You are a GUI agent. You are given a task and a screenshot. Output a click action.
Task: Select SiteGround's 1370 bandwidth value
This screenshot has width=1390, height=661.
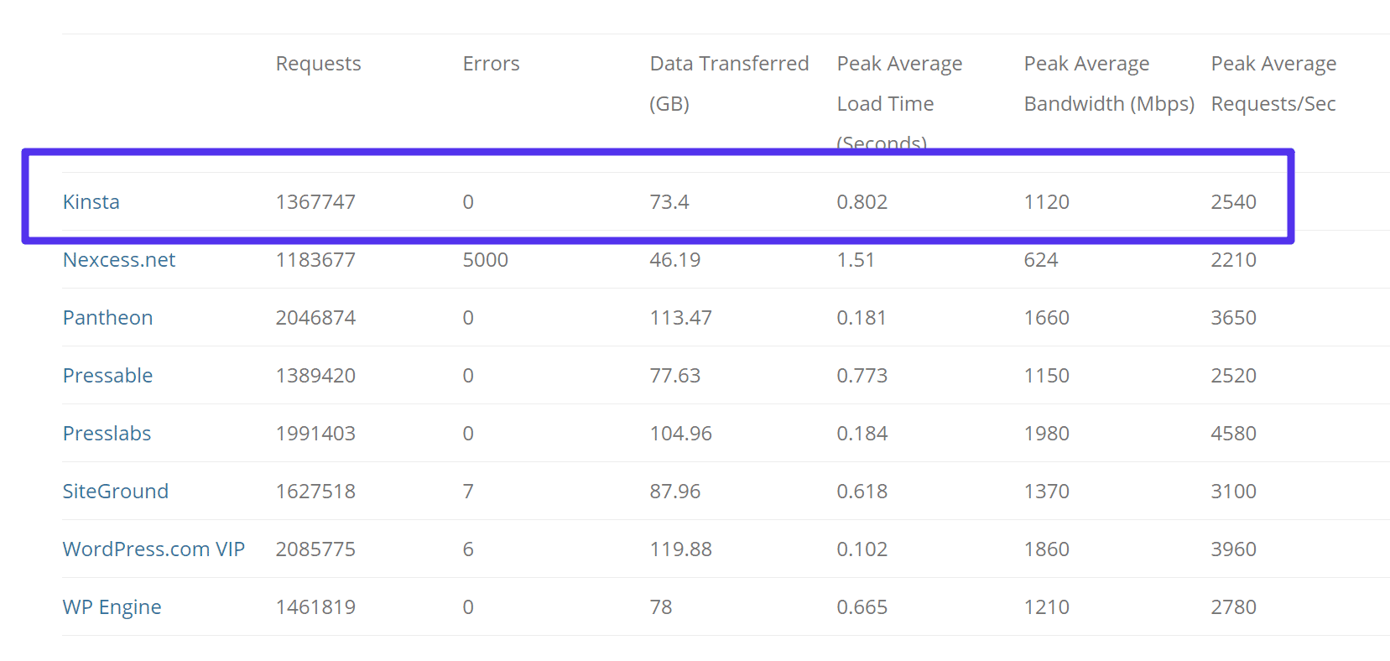(1046, 492)
